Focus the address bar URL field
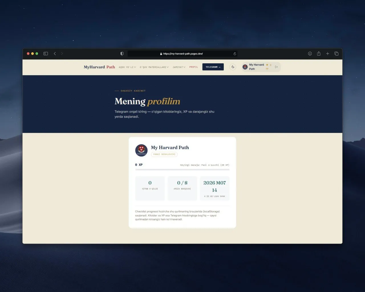The width and height of the screenshot is (365, 292). click(x=182, y=54)
